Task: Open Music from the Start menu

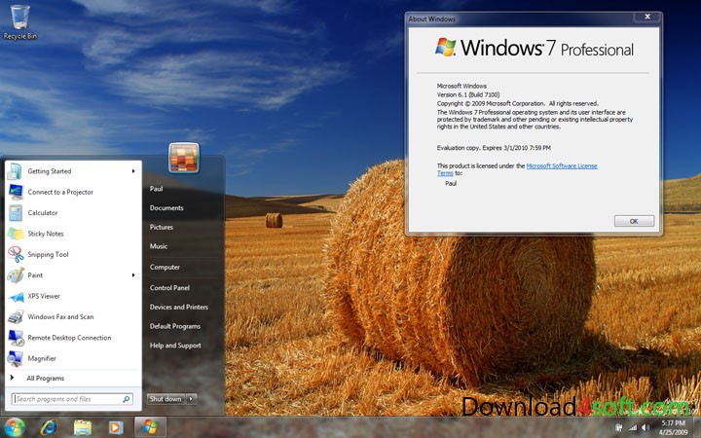Action: [x=159, y=246]
